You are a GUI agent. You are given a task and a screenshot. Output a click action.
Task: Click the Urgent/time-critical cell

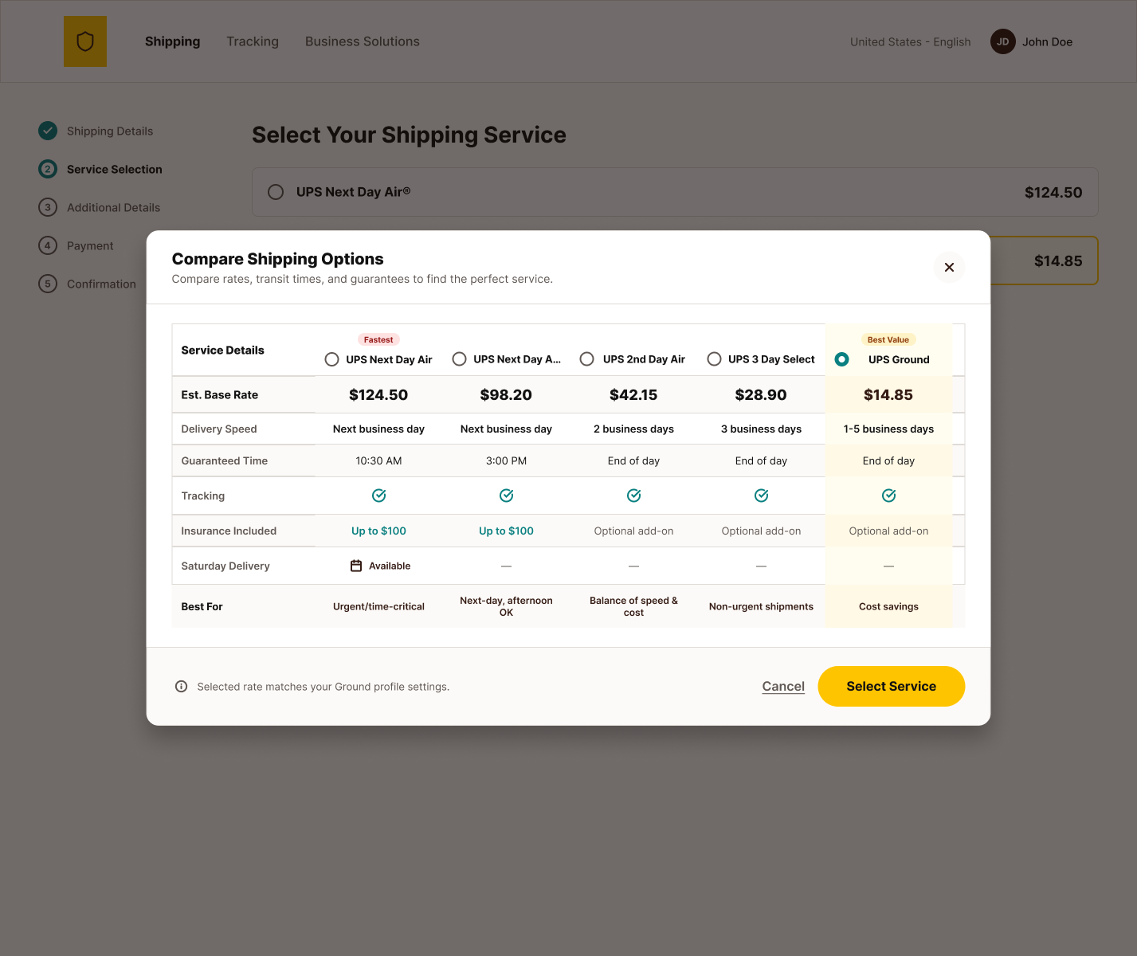tap(378, 606)
